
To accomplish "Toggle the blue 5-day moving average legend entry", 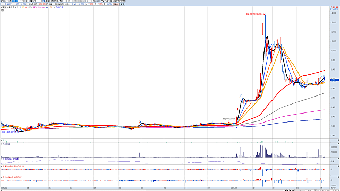I will [x=20, y=7].
